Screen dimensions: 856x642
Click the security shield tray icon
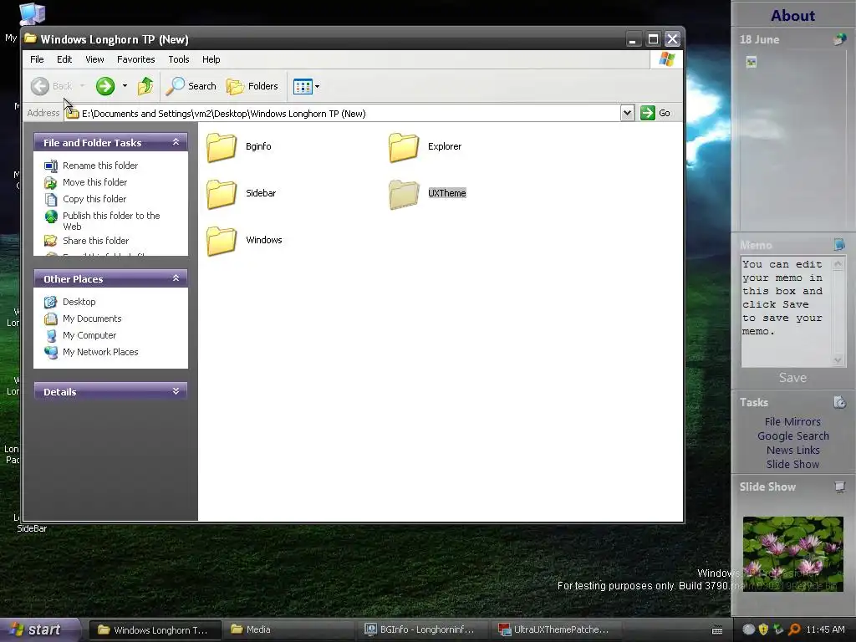point(763,629)
